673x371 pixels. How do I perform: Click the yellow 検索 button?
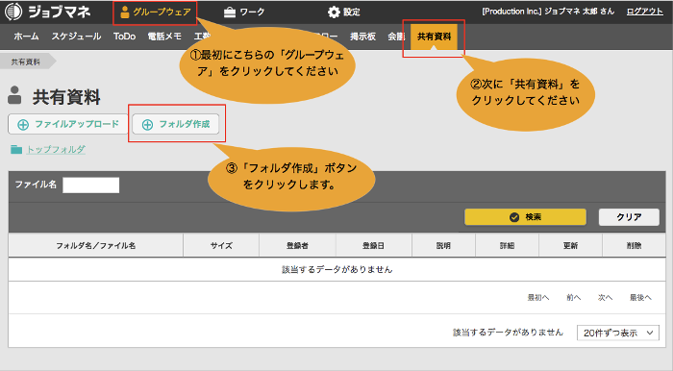click(525, 217)
